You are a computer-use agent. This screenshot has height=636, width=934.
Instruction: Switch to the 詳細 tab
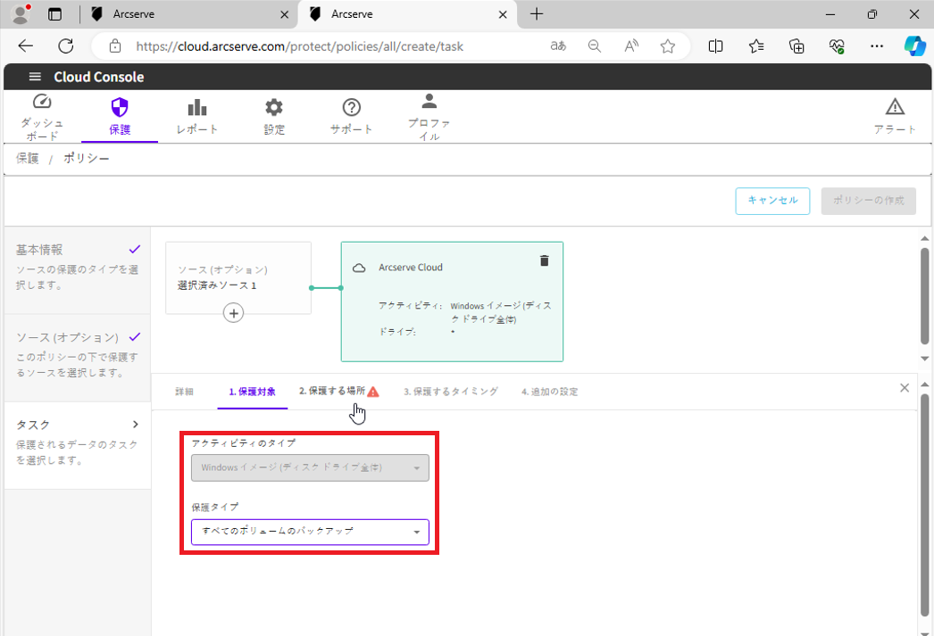click(x=184, y=392)
